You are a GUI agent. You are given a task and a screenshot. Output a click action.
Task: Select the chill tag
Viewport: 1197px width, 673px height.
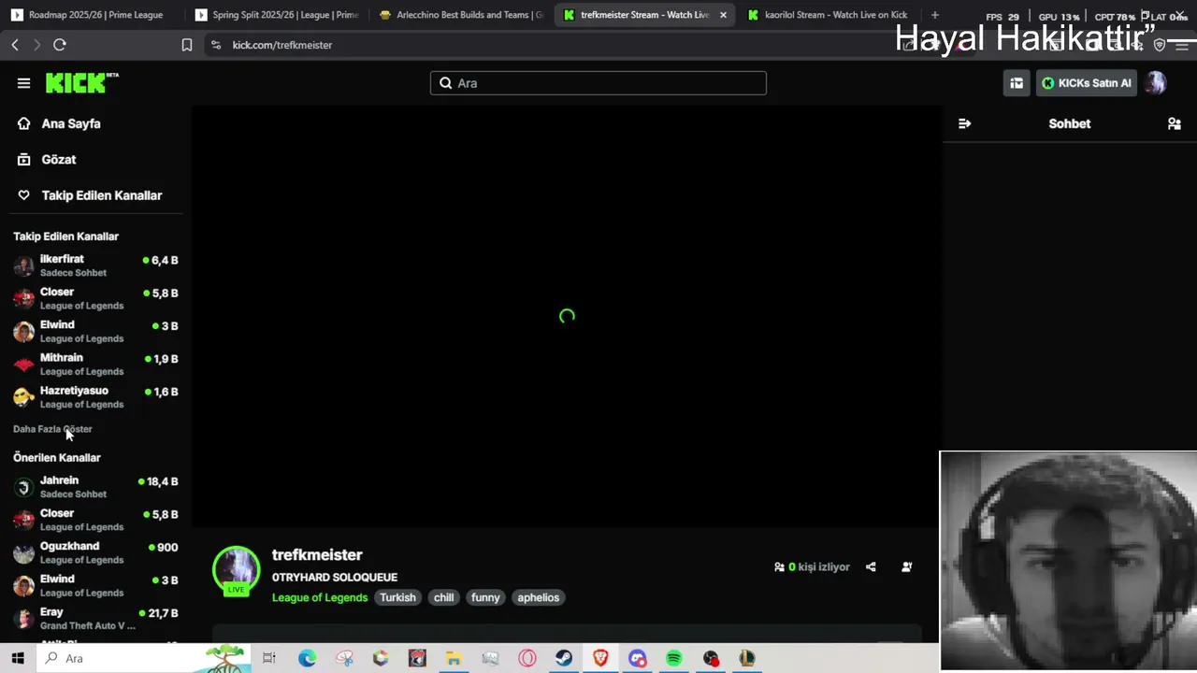point(443,597)
